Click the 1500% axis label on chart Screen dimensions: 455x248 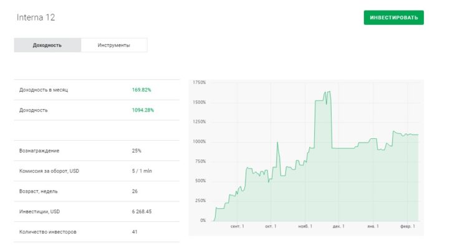pos(199,102)
